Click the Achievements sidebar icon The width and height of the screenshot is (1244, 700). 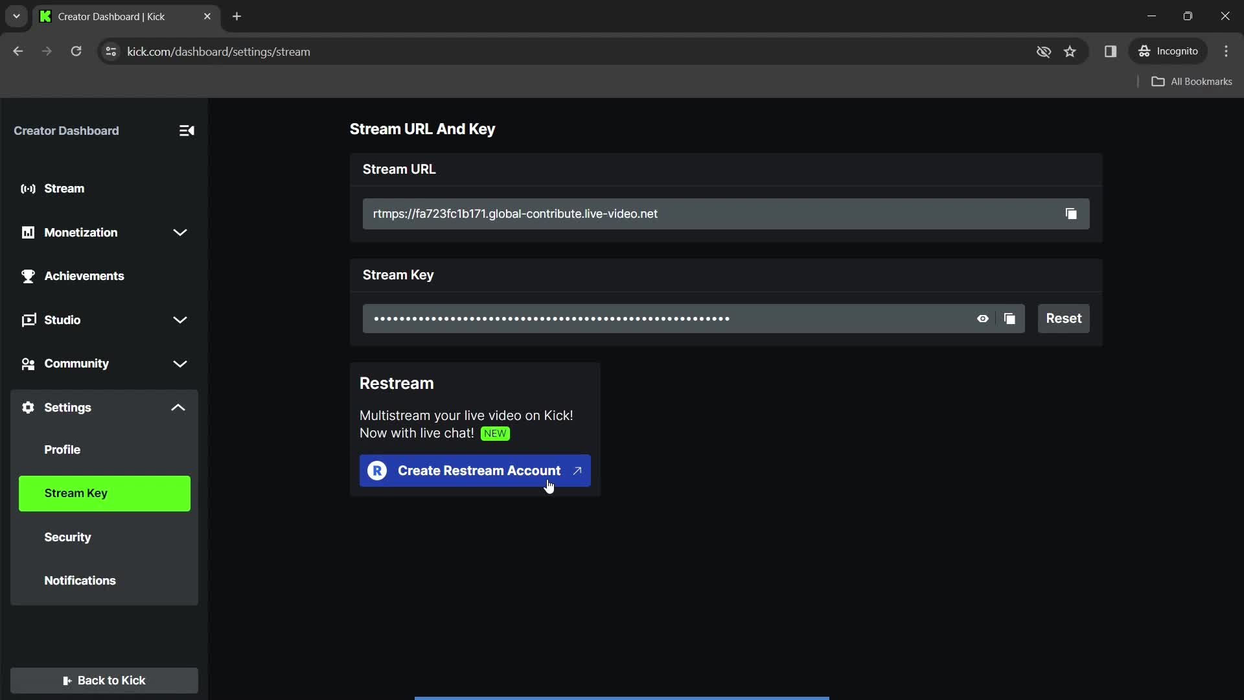click(27, 276)
